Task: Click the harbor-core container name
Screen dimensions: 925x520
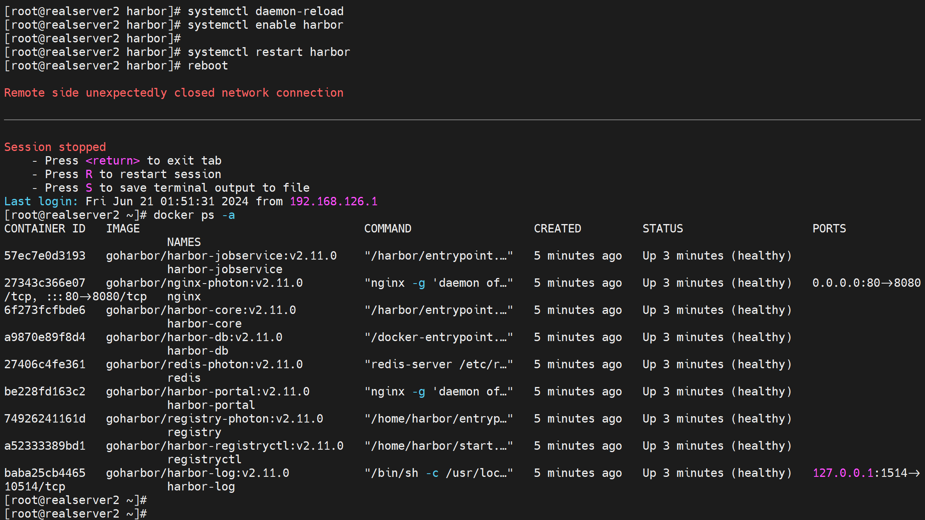Action: point(204,324)
